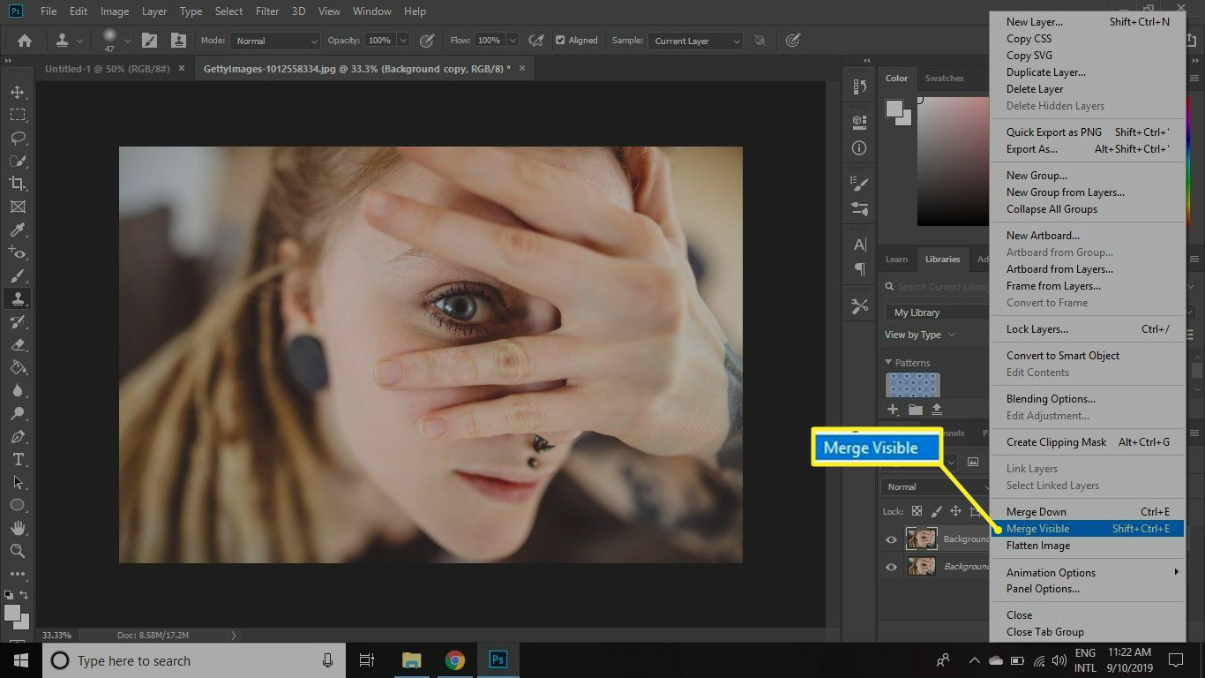This screenshot has width=1205, height=678.
Task: Open the Home screen via the house icon
Action: [23, 40]
